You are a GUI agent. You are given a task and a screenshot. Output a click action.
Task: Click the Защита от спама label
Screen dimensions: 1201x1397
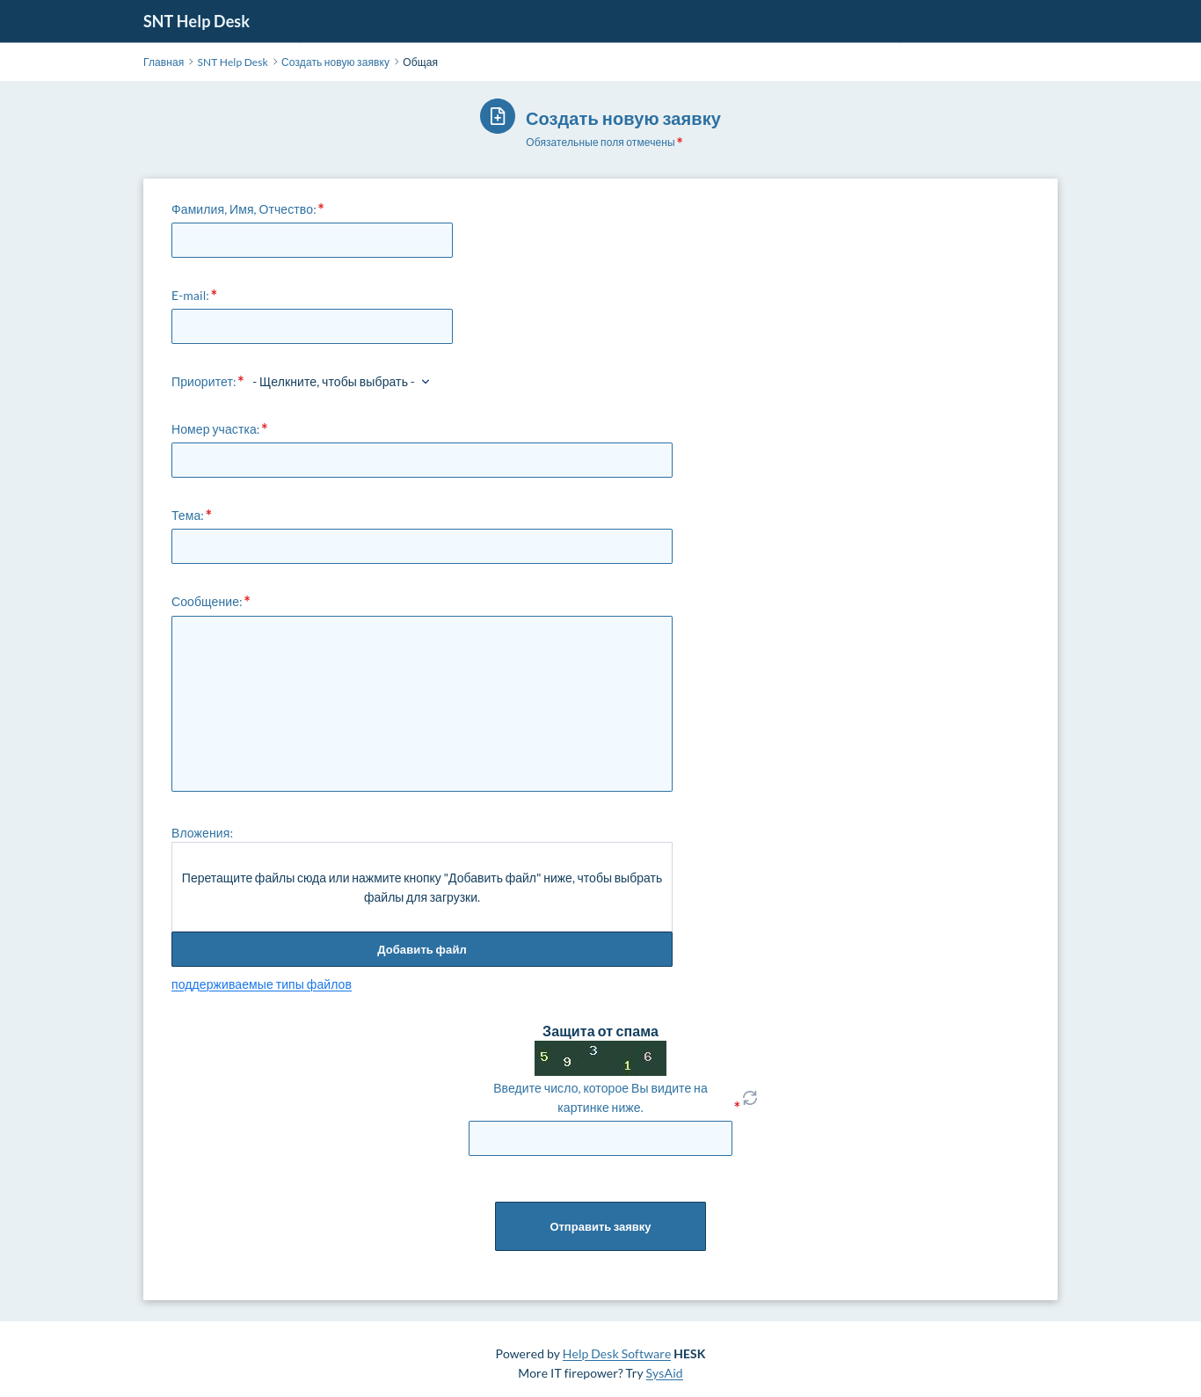coord(600,1031)
